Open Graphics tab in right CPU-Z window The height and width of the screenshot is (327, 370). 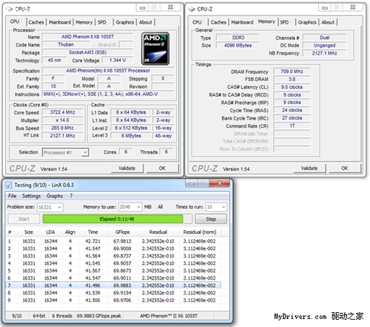coord(307,22)
